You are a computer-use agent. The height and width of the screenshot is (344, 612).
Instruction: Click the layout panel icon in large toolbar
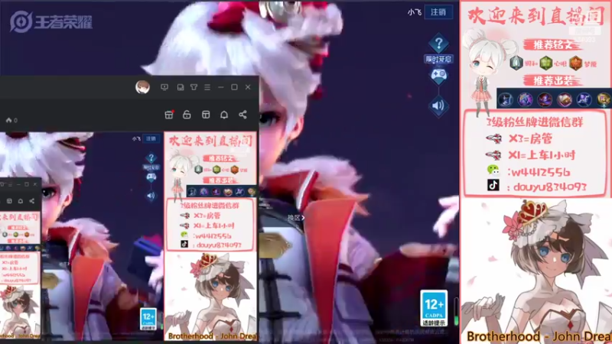pyautogui.click(x=206, y=115)
